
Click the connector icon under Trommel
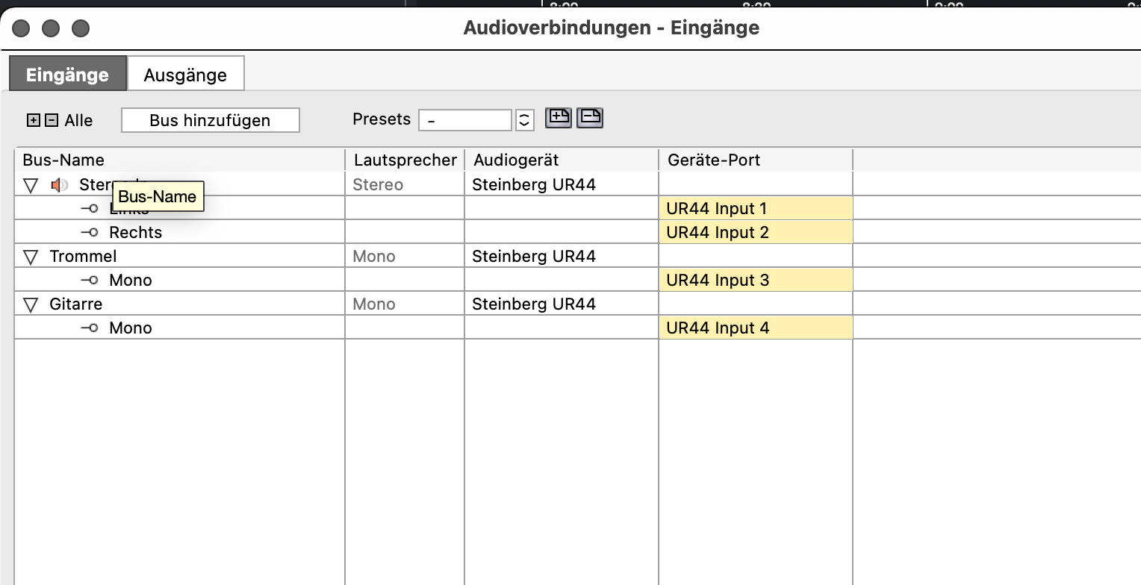pos(90,280)
